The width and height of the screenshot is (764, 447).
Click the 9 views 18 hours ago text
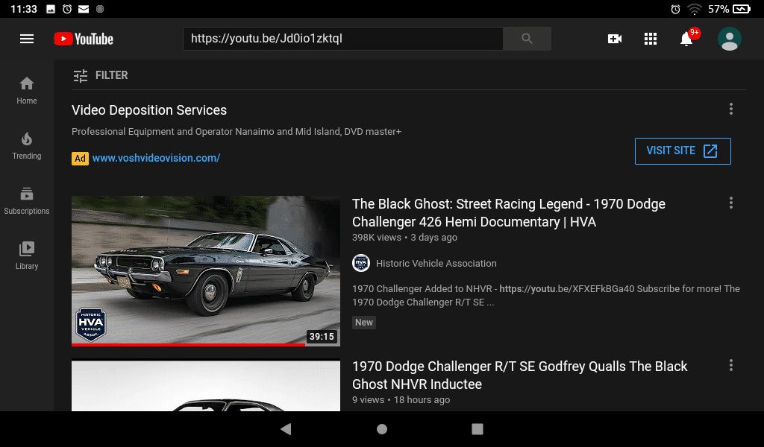tap(401, 400)
